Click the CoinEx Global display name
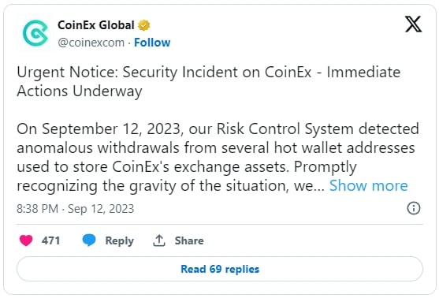 coord(96,25)
